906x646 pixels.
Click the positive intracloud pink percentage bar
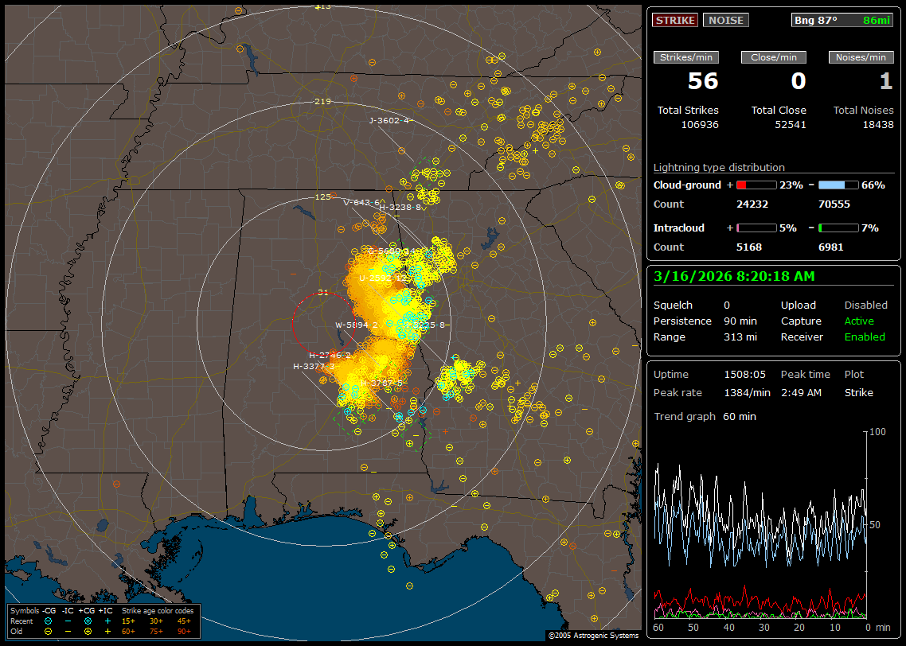tap(756, 228)
